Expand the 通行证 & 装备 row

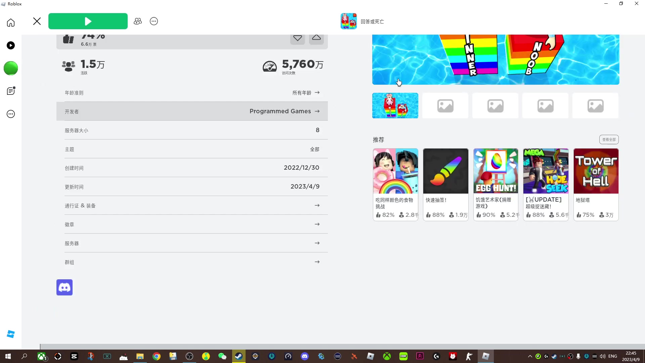(192, 205)
